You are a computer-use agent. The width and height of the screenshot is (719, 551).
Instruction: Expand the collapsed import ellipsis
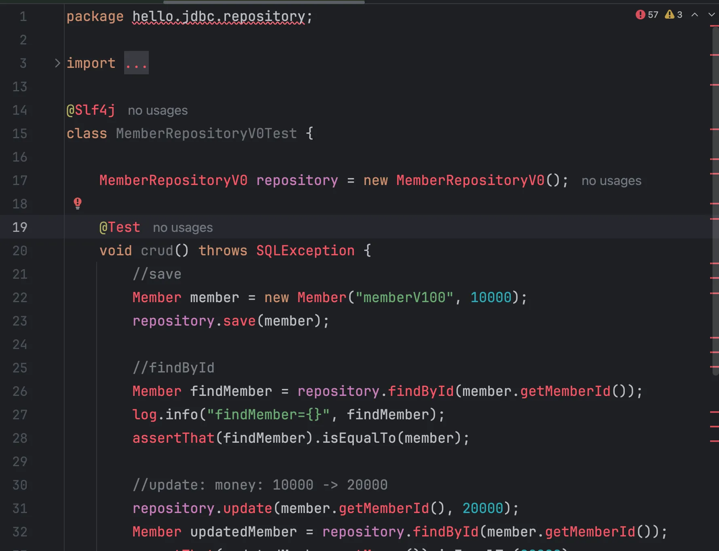tap(136, 63)
